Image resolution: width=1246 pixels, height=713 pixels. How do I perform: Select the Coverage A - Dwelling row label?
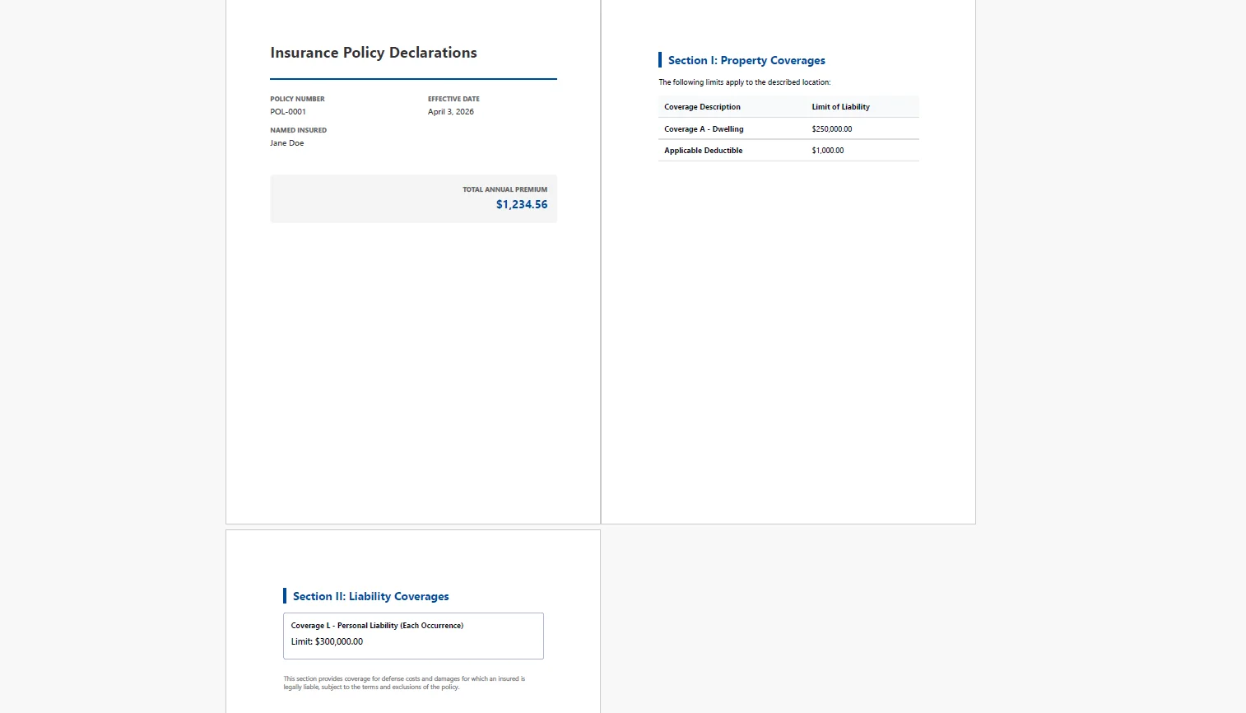click(x=704, y=129)
